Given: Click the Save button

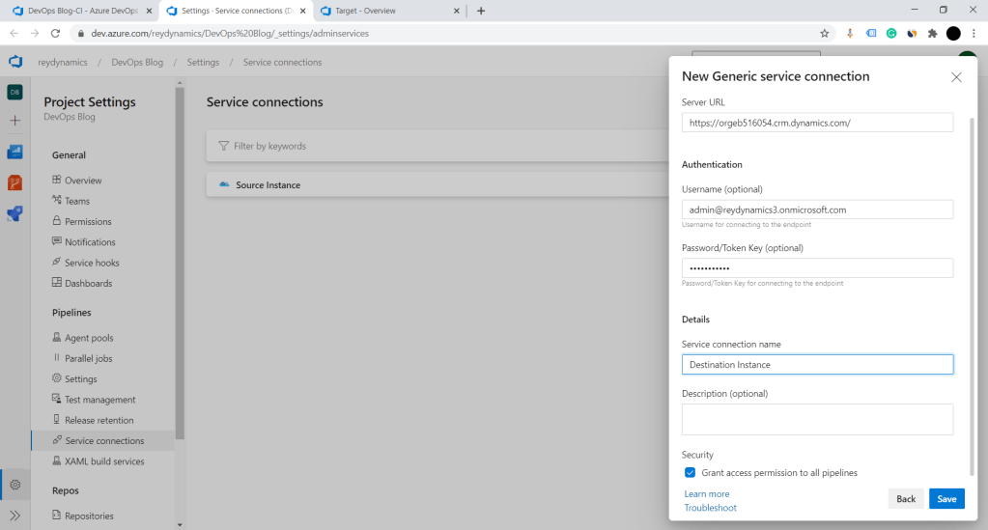Looking at the screenshot, I should 946,499.
